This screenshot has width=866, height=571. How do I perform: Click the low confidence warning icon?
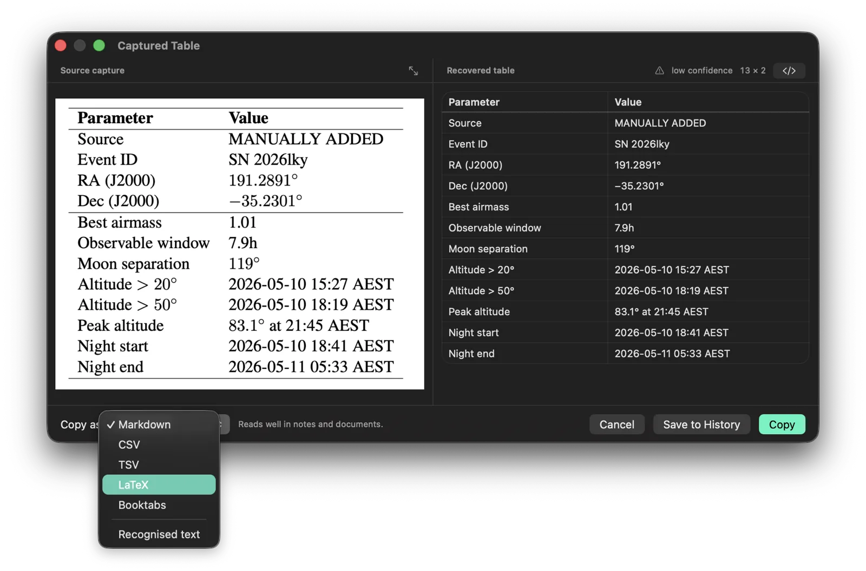click(659, 71)
